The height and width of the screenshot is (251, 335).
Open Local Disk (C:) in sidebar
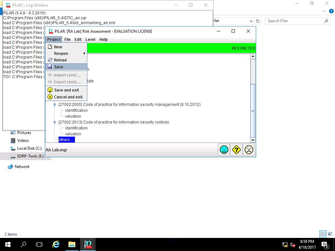coord(29,148)
